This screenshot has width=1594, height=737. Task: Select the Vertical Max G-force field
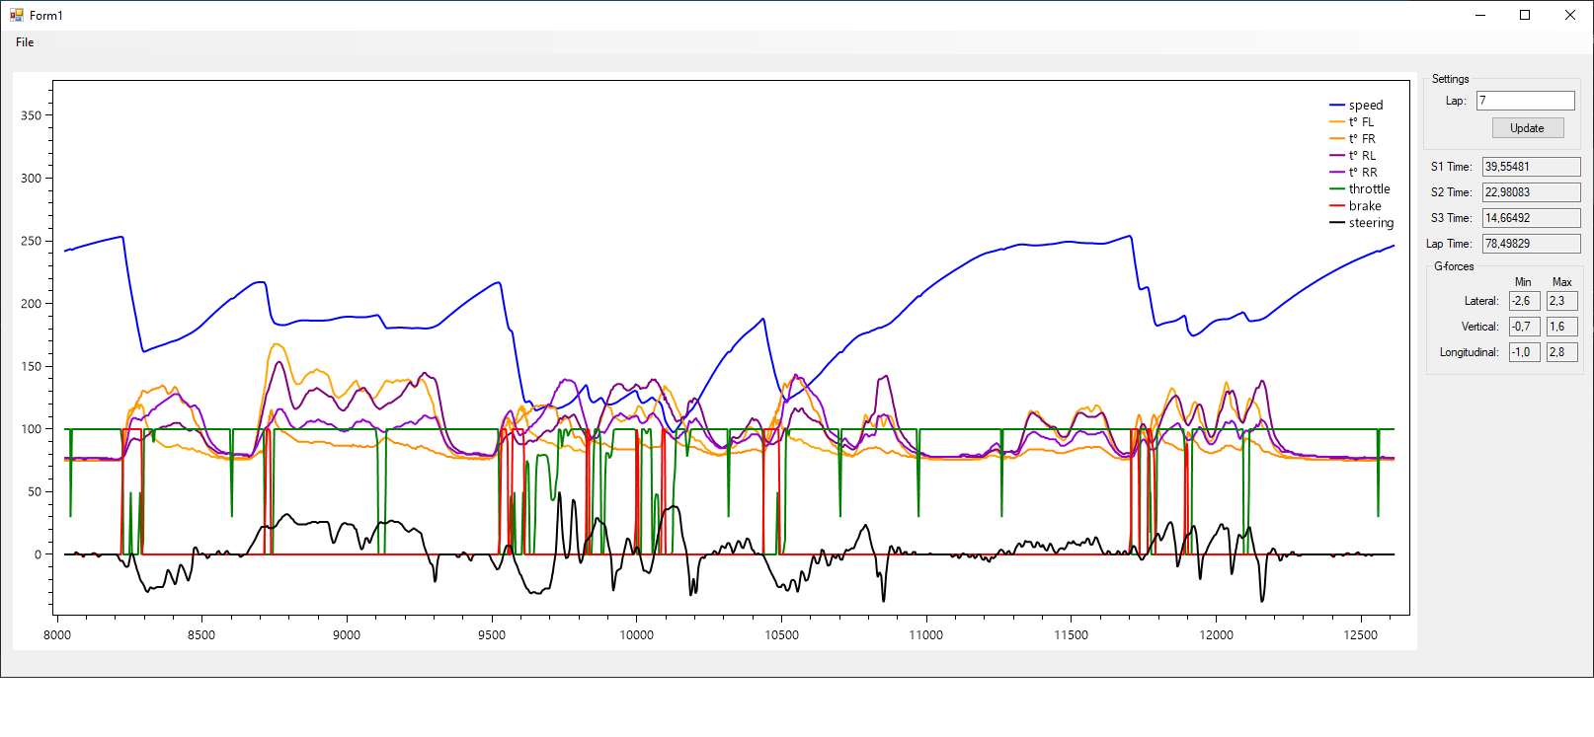coord(1561,327)
